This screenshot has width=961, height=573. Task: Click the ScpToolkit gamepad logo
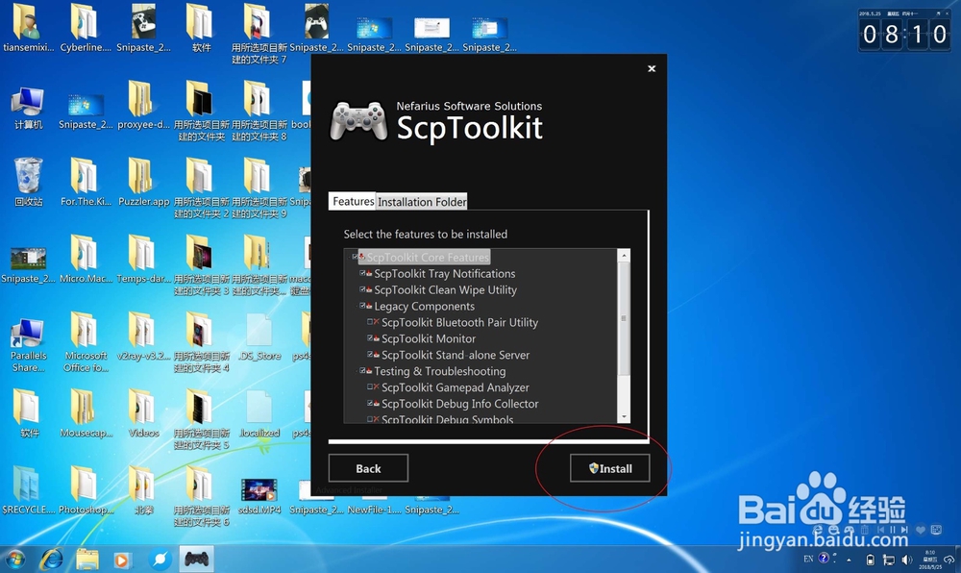[x=358, y=121]
